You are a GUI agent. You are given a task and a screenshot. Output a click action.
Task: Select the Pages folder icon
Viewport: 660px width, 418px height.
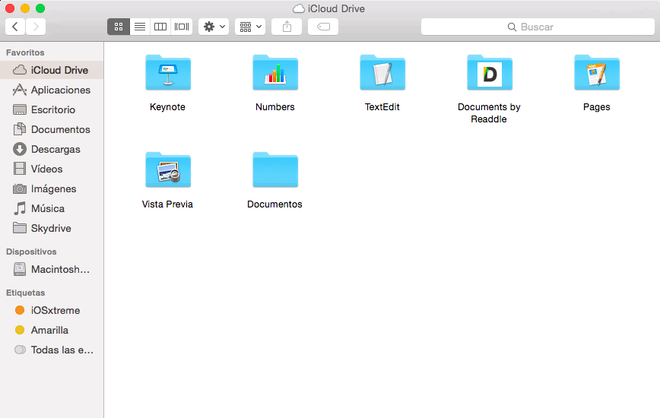[x=597, y=72]
